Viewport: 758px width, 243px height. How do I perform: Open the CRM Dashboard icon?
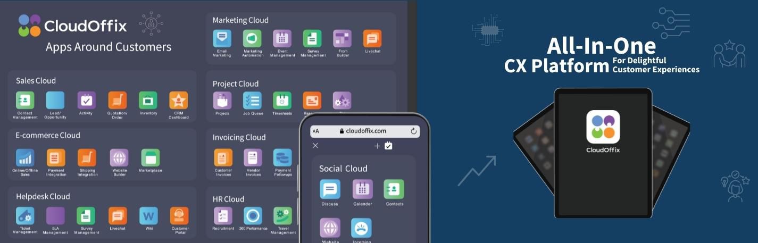(179, 100)
